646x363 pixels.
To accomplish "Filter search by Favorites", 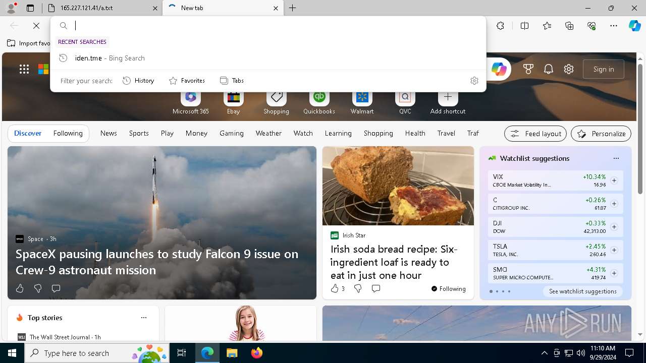I will pos(187,81).
